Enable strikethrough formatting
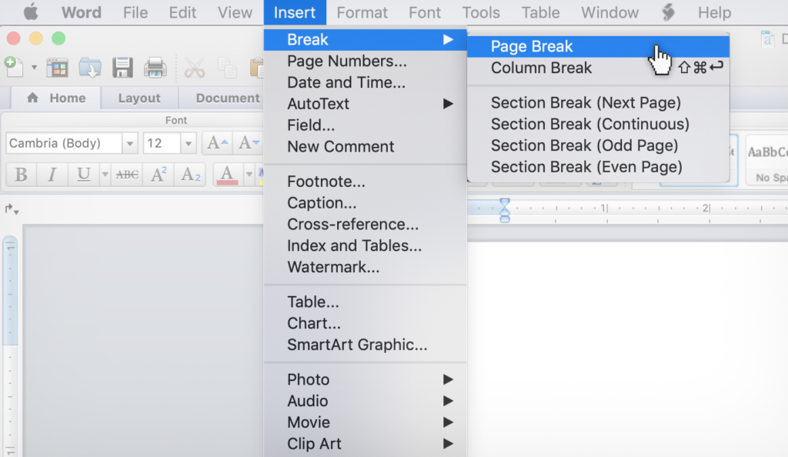Image resolution: width=788 pixels, height=457 pixels. tap(126, 174)
